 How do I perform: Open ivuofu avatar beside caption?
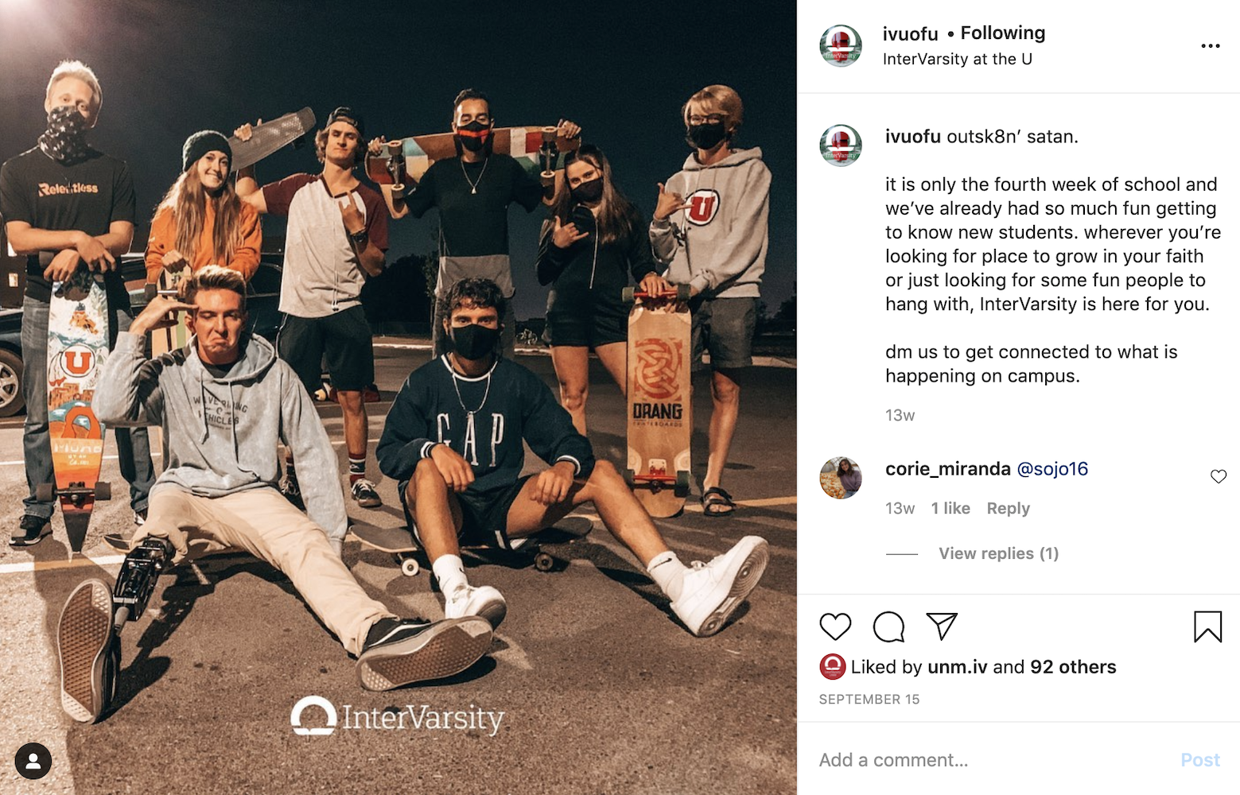point(841,145)
